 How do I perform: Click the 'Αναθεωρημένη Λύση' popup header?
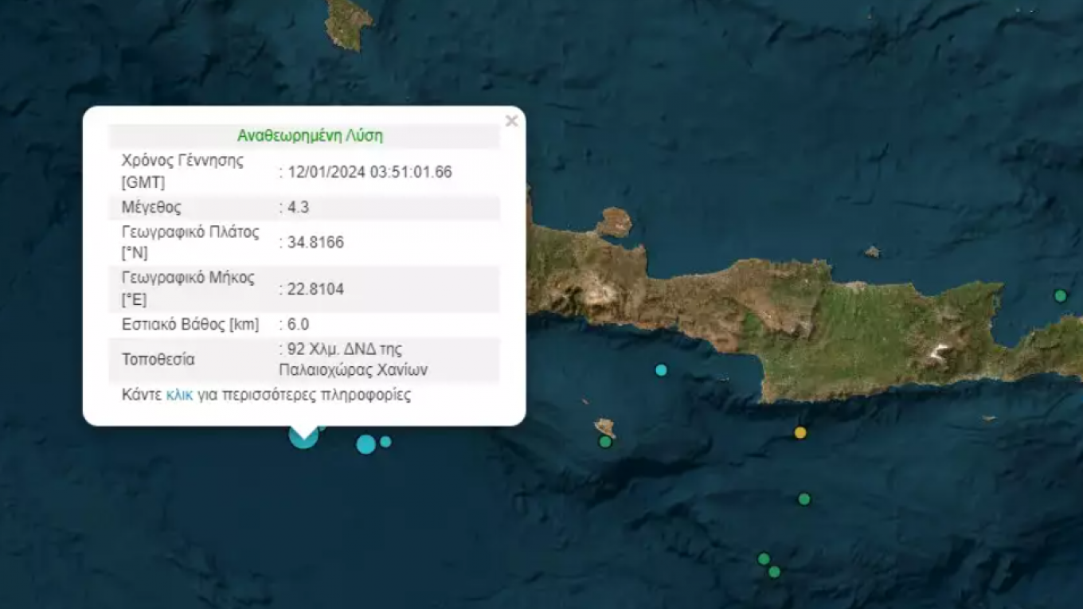pyautogui.click(x=310, y=135)
